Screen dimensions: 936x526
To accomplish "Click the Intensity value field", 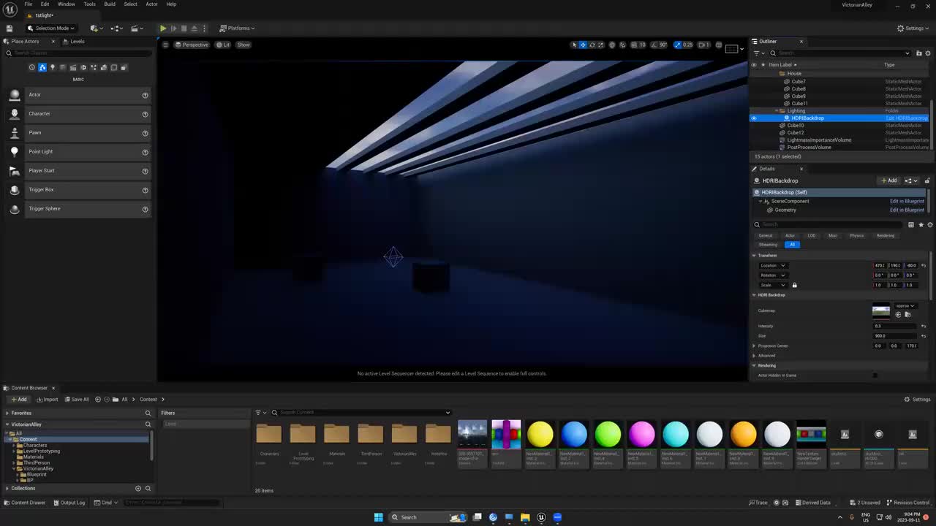I will tap(895, 326).
